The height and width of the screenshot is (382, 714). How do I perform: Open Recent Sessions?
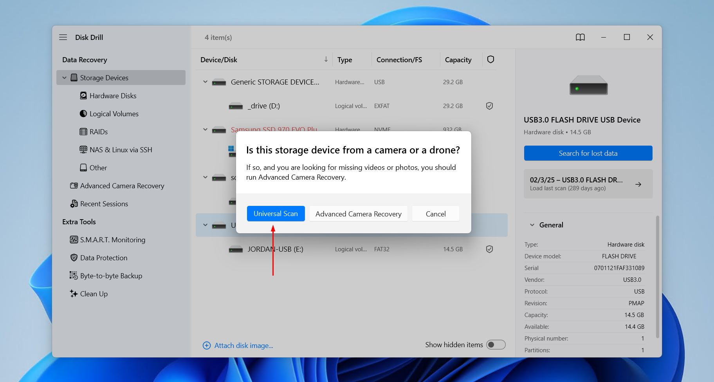click(x=104, y=204)
